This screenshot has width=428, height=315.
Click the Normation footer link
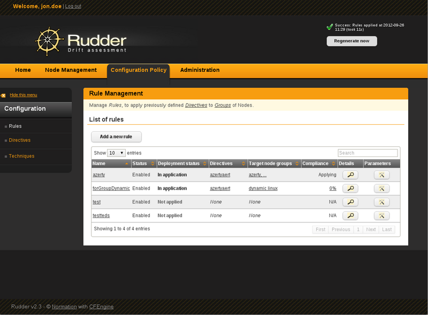[x=64, y=307]
